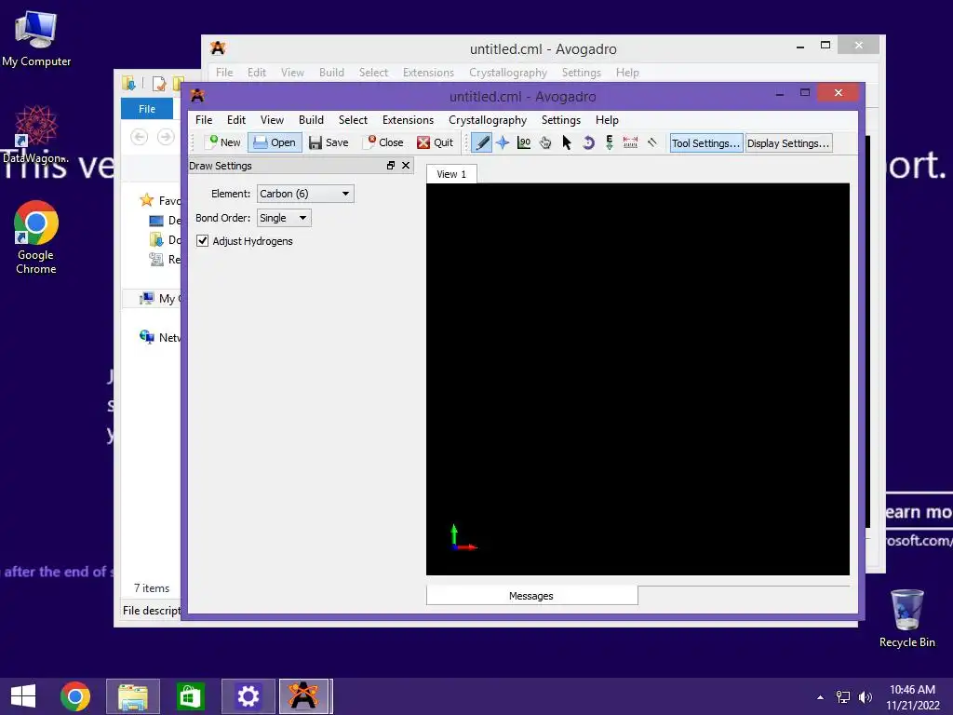Open the Build menu in front Avogadro

(311, 120)
